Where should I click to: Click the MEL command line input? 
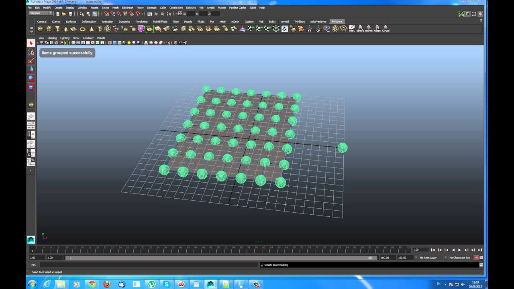point(149,265)
